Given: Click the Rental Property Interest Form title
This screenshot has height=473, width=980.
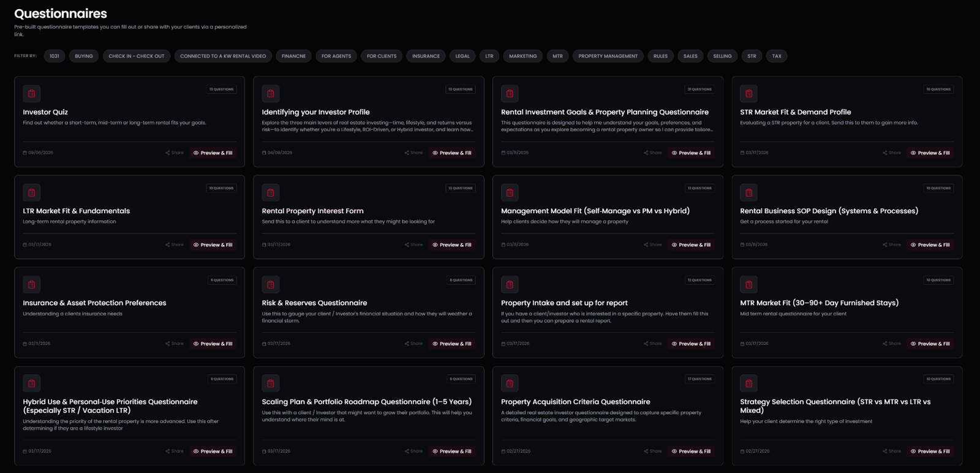Looking at the screenshot, I should [x=312, y=211].
